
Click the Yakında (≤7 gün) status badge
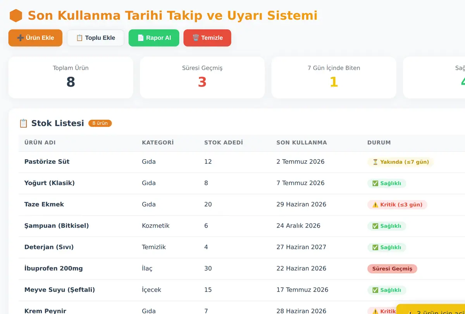tap(400, 162)
